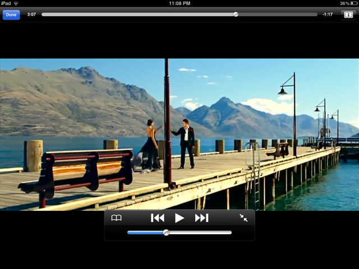359x269 pixels.
Task: Click the unplayed part of the progress bar
Action: click(x=278, y=15)
